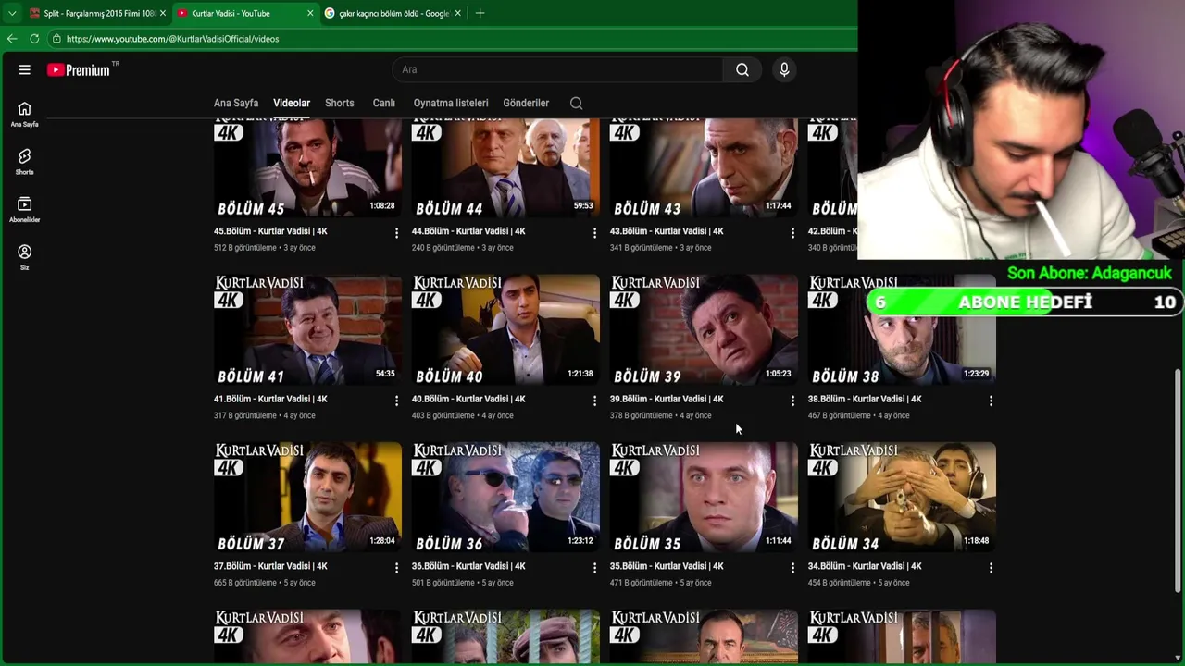Open the 36.Bölüm - Kurtlar Vadisi title link

point(468,566)
